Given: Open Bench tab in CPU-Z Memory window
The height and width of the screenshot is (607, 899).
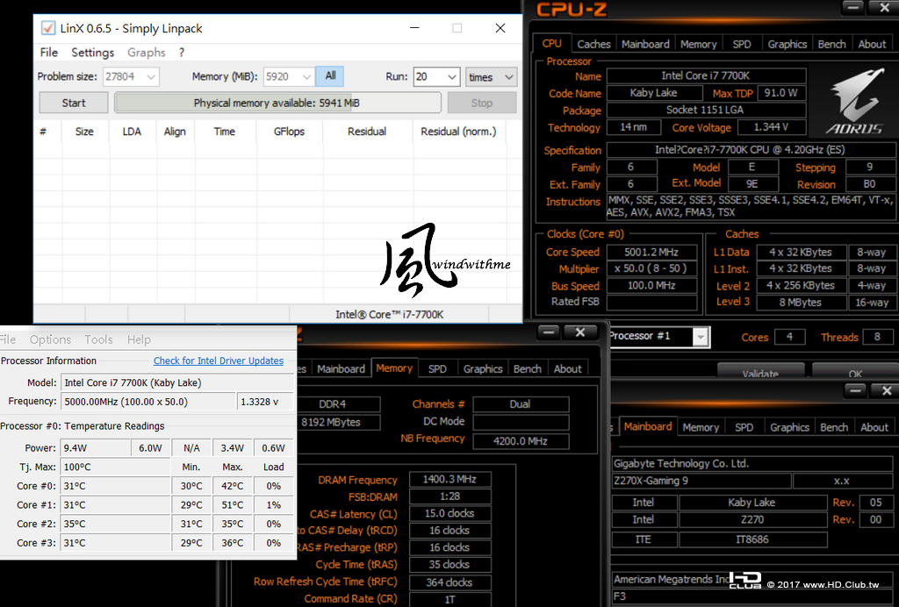Looking at the screenshot, I should click(527, 368).
